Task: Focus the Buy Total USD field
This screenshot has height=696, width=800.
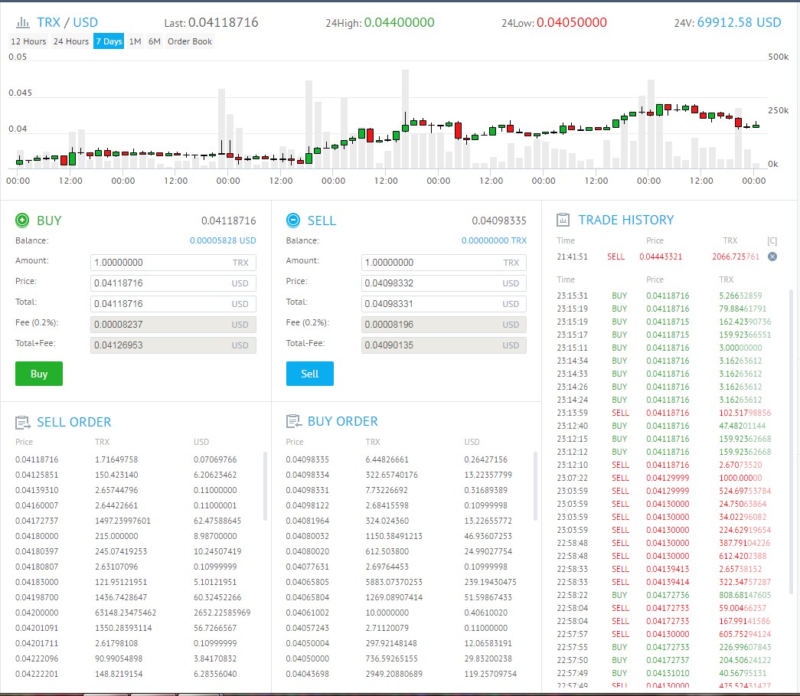Action: [173, 304]
